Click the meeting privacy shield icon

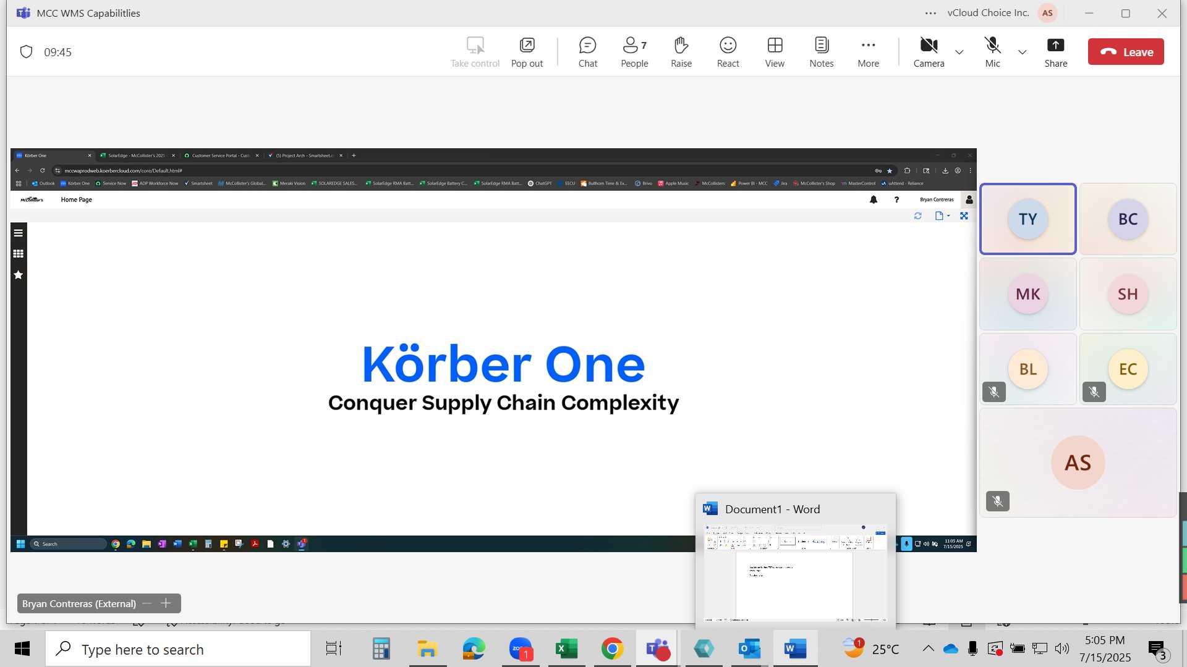(x=26, y=52)
